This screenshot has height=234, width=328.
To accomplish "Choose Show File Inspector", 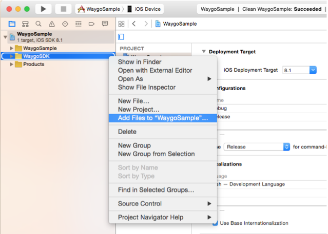I will pyautogui.click(x=163, y=87).
